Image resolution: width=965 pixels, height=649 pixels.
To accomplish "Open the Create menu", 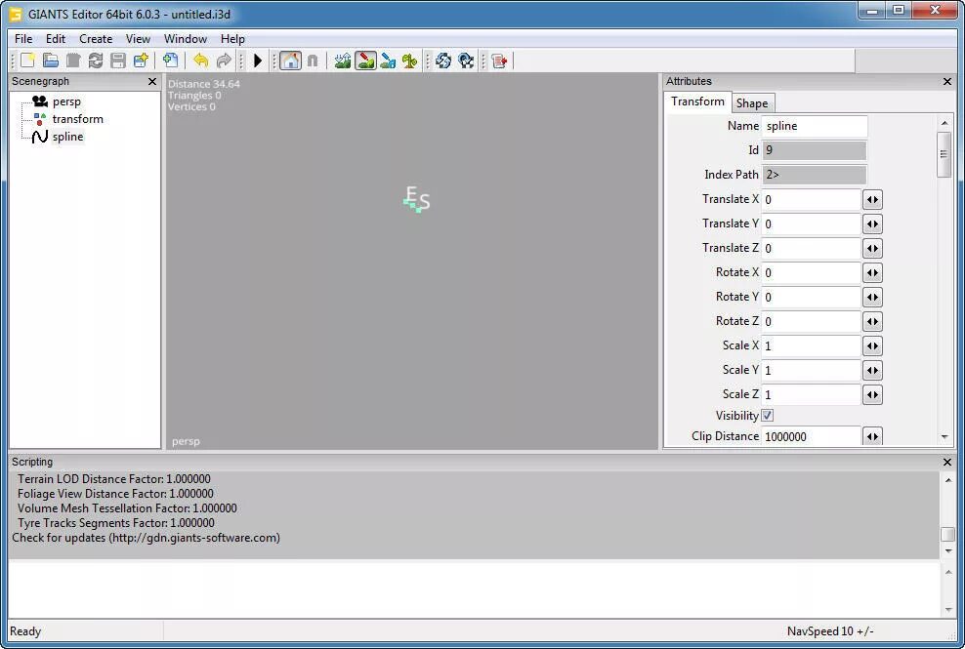I will [96, 39].
